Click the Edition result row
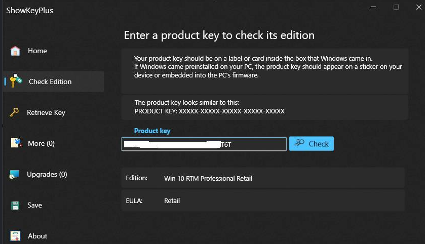Screen dimensions: 425x244 point(263,178)
